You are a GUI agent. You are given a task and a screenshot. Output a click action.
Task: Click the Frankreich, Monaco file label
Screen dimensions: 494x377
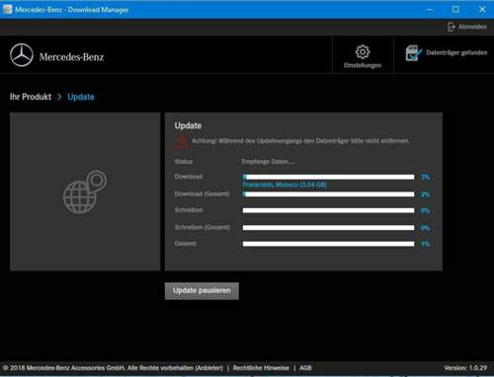285,185
